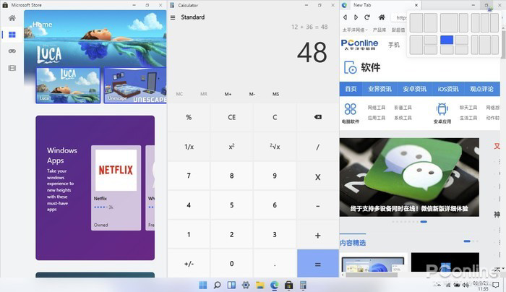506x292 pixels.
Task: Open 业界资讯 navigation tab
Action: click(379, 89)
